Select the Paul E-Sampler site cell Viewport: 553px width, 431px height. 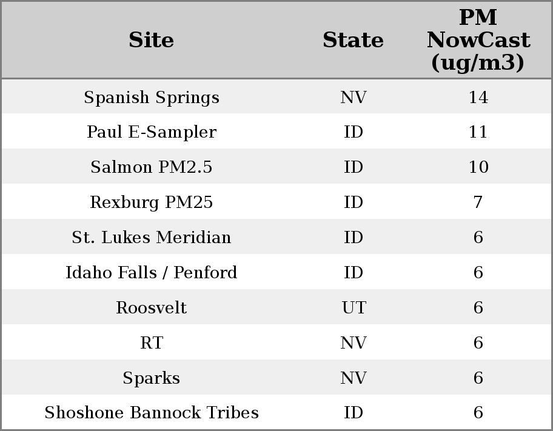(x=151, y=132)
